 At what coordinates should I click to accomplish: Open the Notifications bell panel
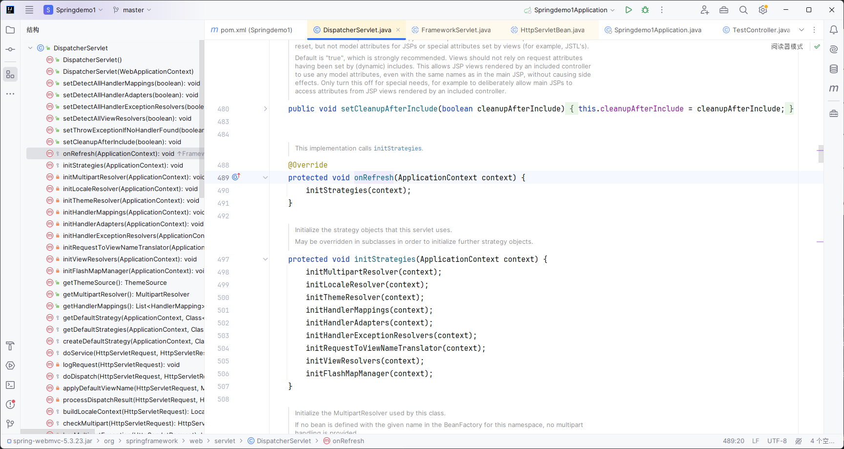pos(834,30)
